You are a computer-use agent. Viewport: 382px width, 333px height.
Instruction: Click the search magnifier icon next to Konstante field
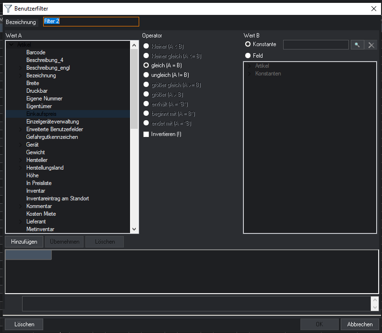(357, 45)
